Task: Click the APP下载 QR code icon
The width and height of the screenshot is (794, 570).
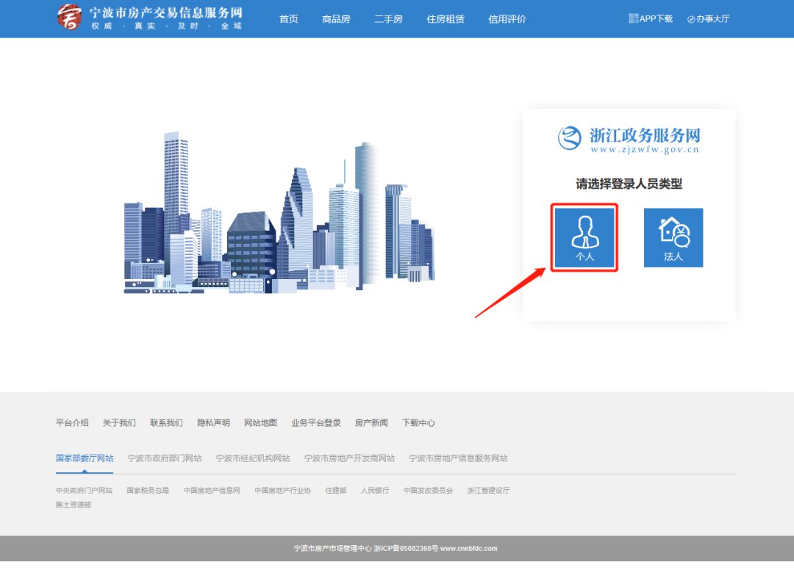Action: point(634,18)
